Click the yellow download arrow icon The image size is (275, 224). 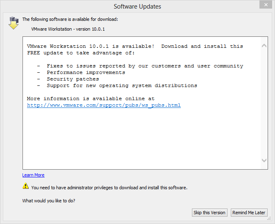[x=14, y=23]
